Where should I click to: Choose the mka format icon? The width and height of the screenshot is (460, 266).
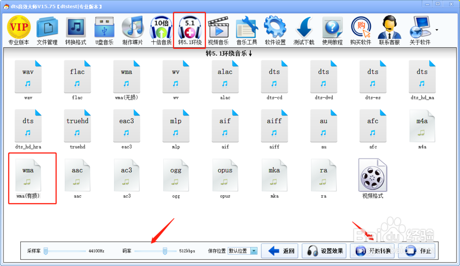click(274, 179)
